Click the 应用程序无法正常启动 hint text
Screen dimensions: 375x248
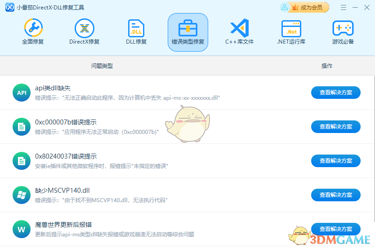coord(97,132)
